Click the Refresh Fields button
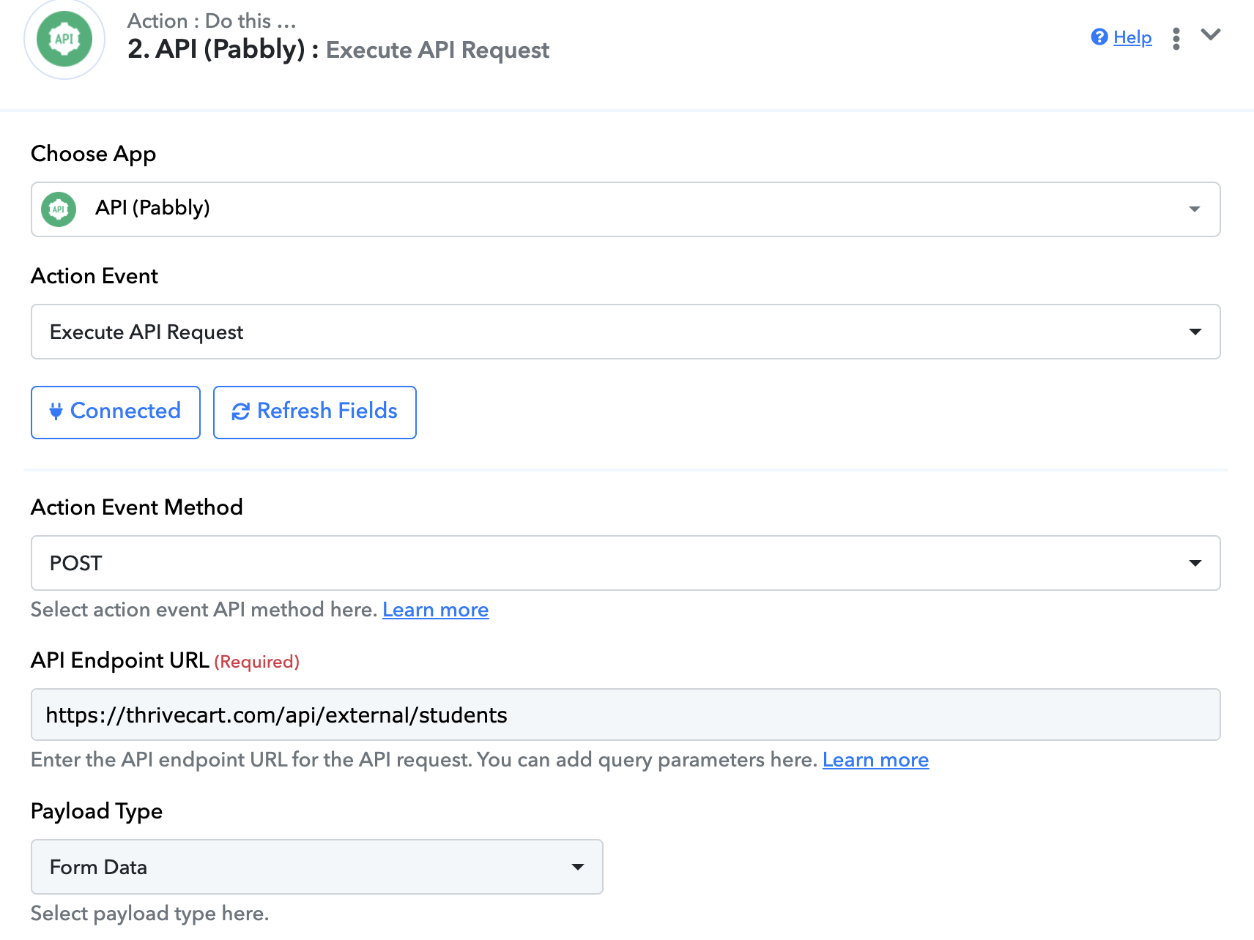The width and height of the screenshot is (1254, 940). pyautogui.click(x=315, y=412)
